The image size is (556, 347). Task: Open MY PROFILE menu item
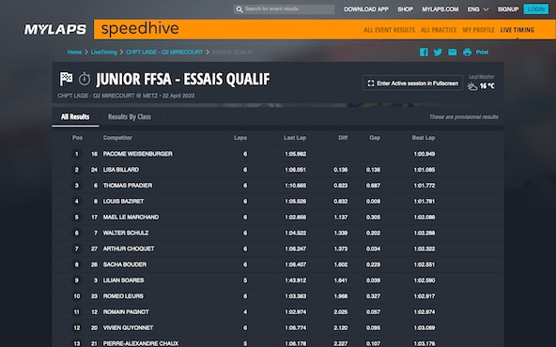point(478,30)
